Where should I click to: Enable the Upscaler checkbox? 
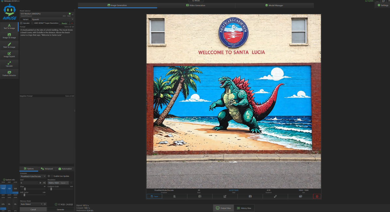tap(21, 23)
